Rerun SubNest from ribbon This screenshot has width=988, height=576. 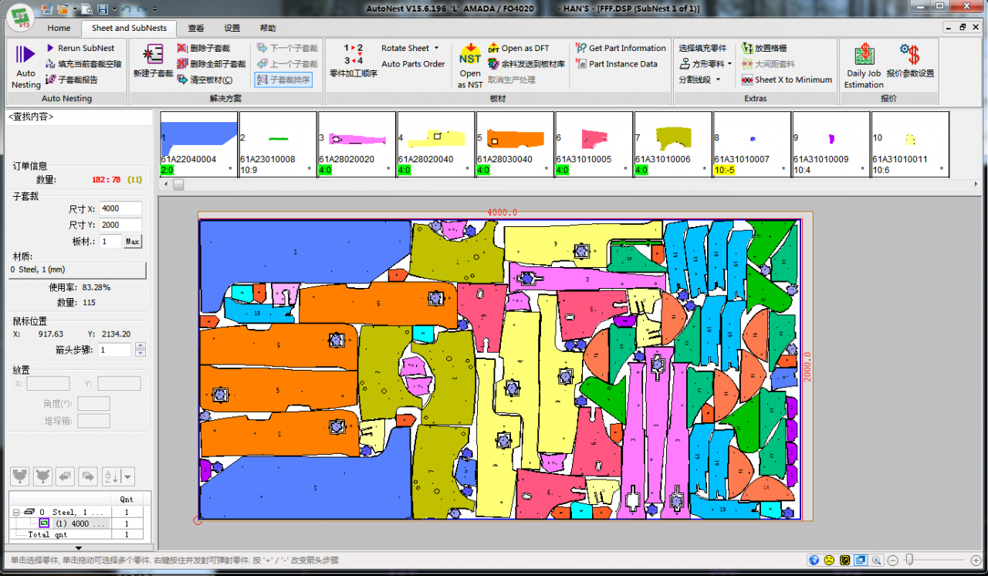coord(80,48)
